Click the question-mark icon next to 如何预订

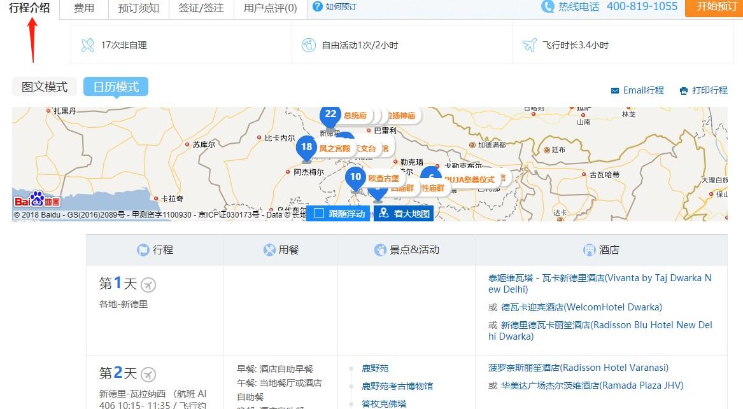tap(316, 7)
